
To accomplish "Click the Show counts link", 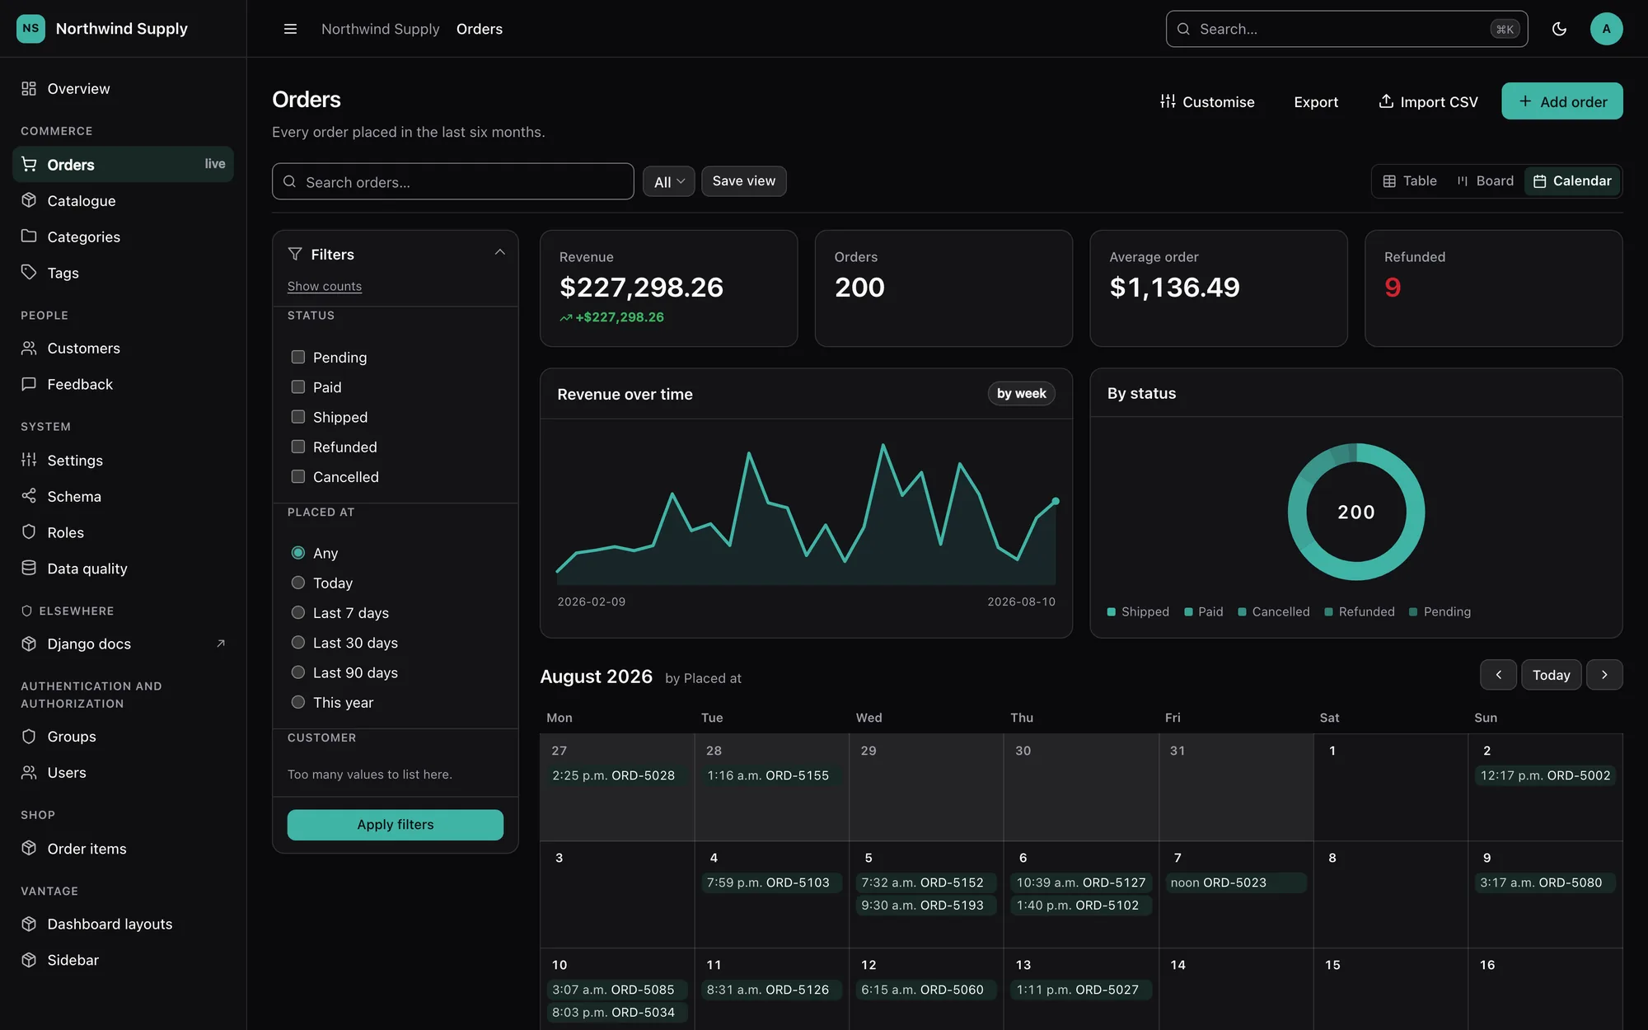I will click(325, 286).
